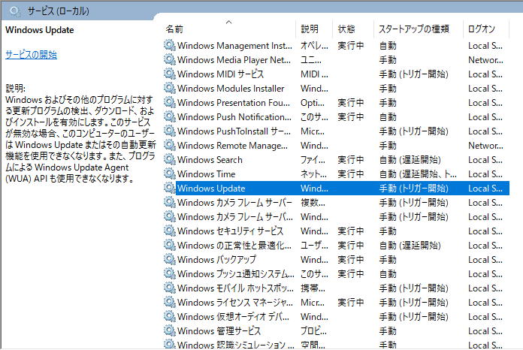Image resolution: width=523 pixels, height=350 pixels.
Task: Click the gear icon for Windows 管理サービス
Action: [x=170, y=331]
